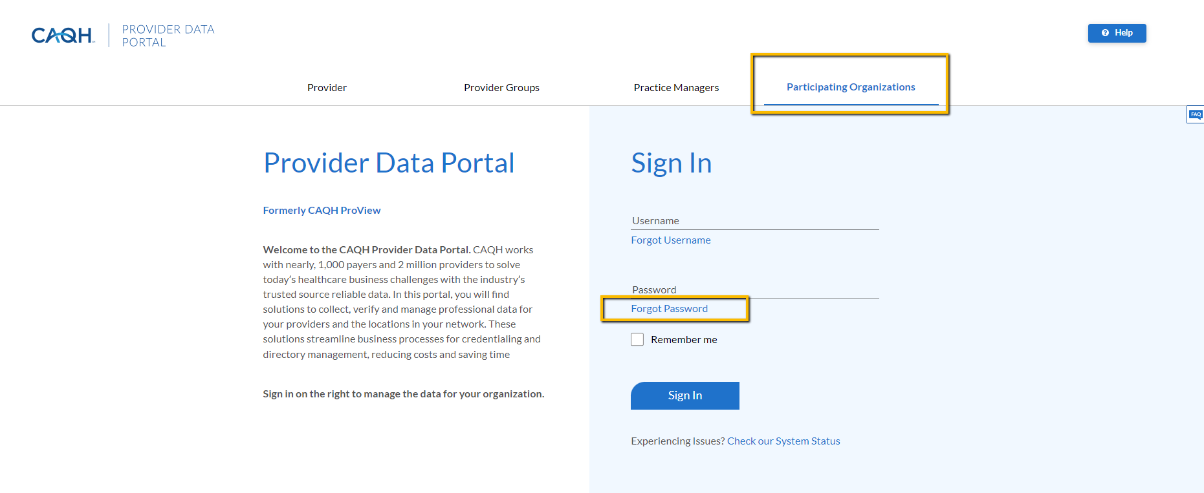Viewport: 1204px width, 493px height.
Task: Click the blue Help button
Action: tap(1117, 33)
